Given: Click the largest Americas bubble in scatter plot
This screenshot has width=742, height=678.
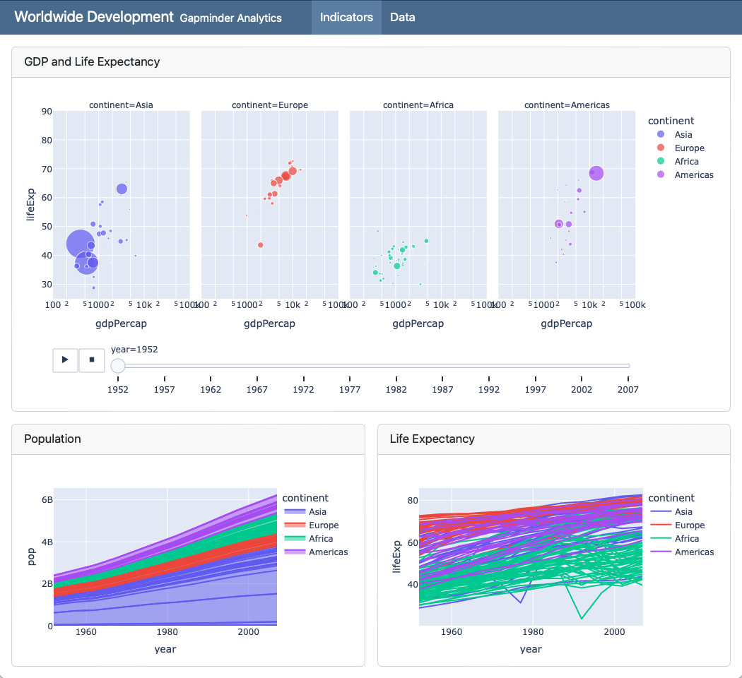Looking at the screenshot, I should click(596, 173).
